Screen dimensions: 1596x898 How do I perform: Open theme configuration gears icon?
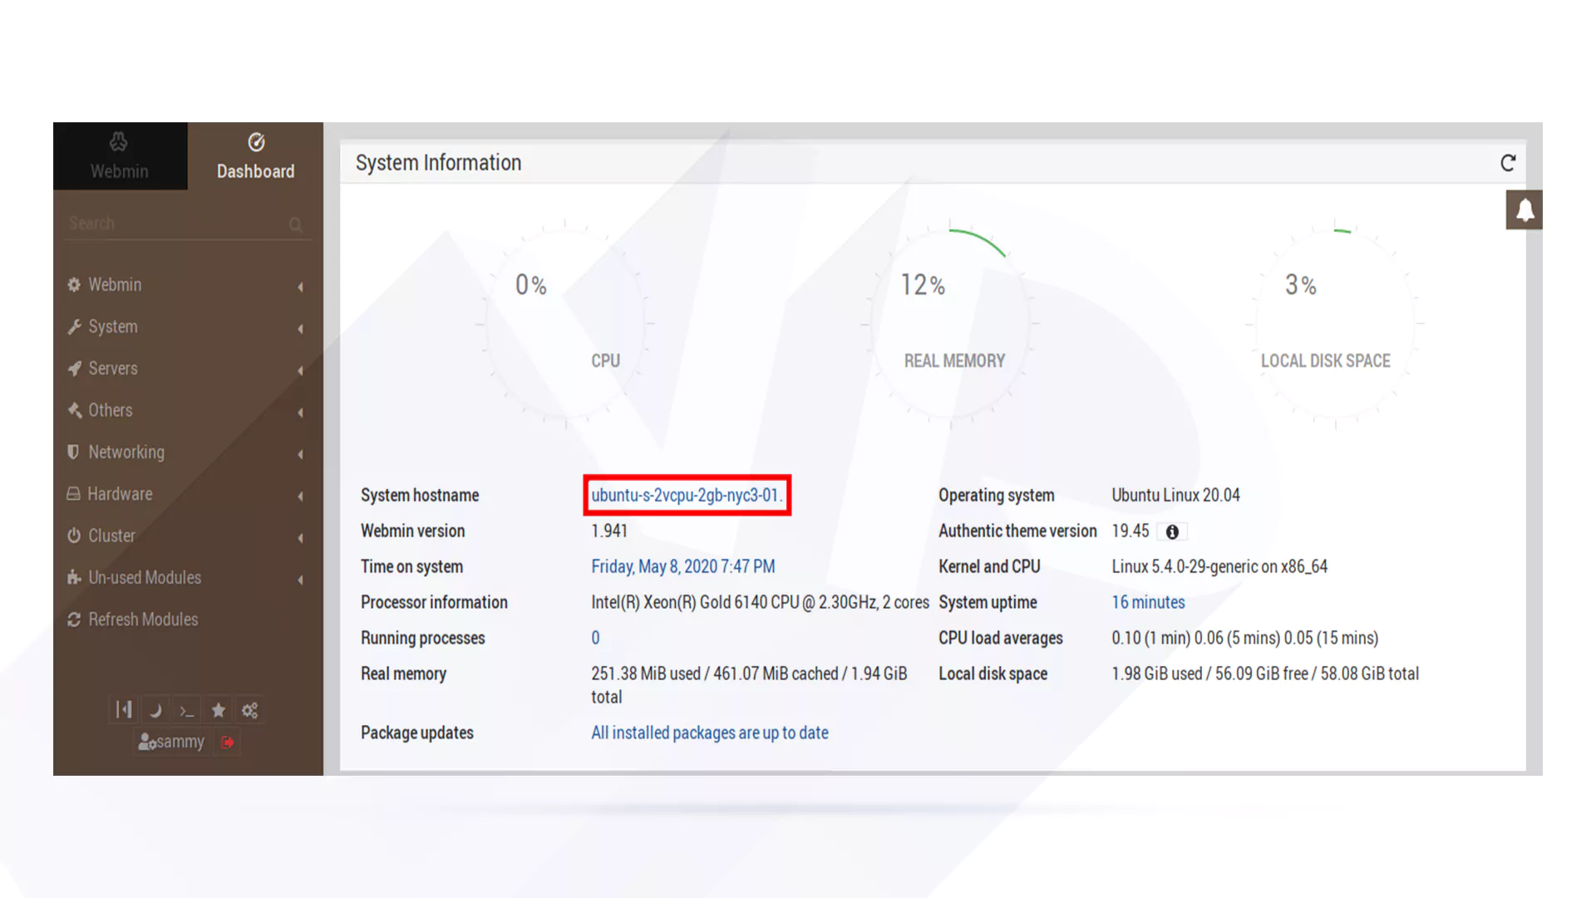[250, 711]
